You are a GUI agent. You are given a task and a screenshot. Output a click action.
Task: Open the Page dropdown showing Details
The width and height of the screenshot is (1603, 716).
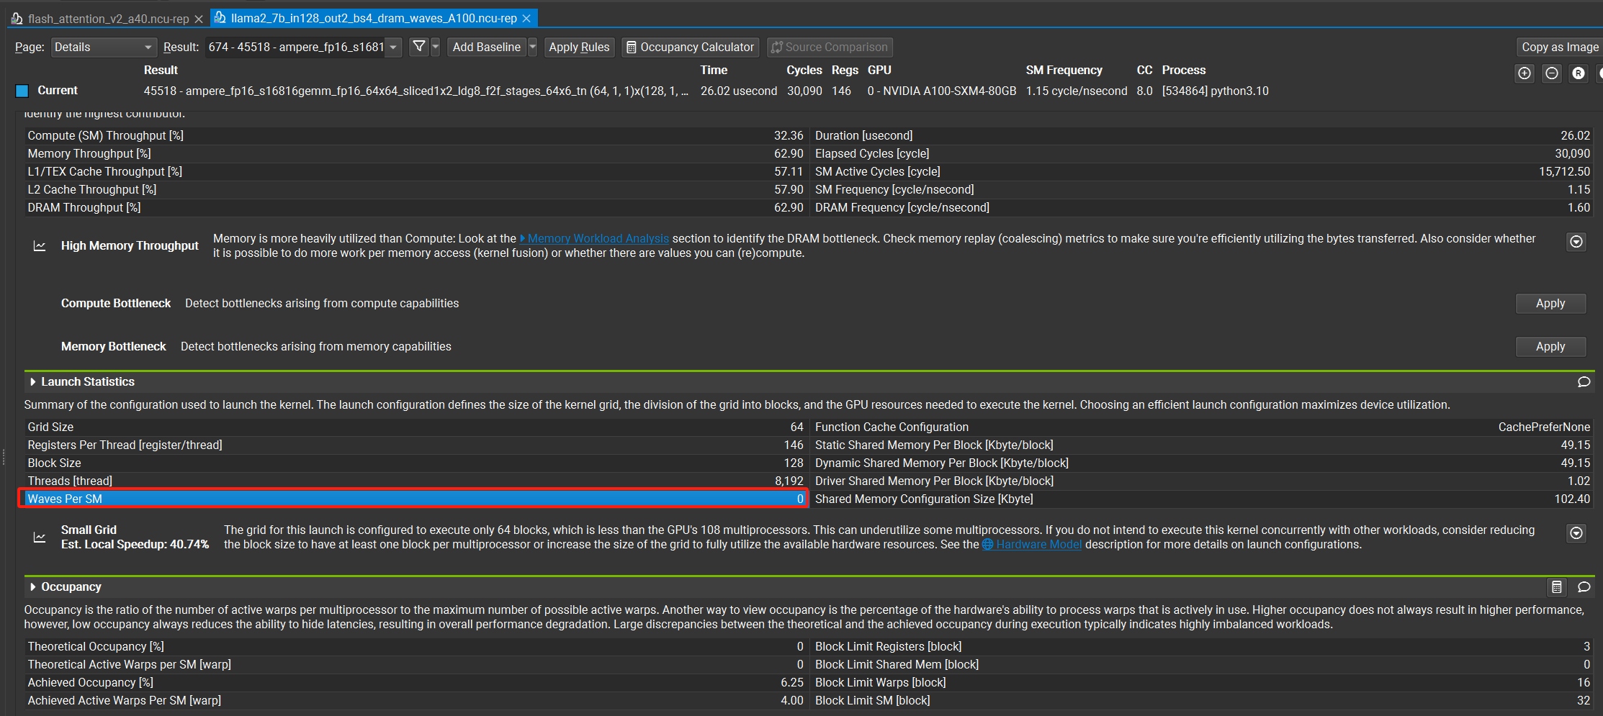[104, 47]
